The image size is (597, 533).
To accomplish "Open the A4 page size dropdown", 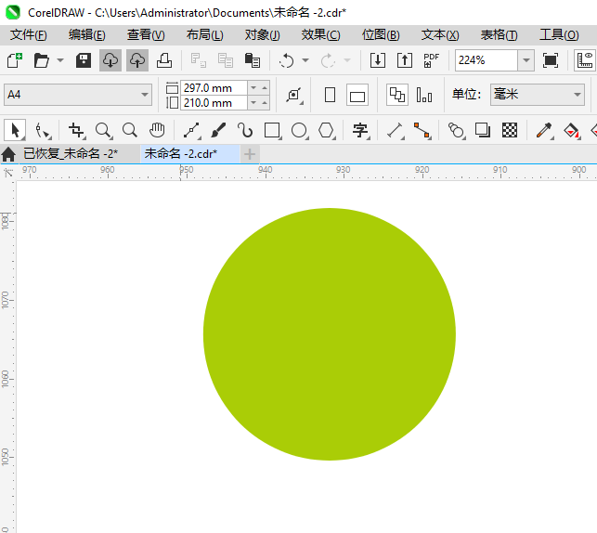I will click(78, 95).
